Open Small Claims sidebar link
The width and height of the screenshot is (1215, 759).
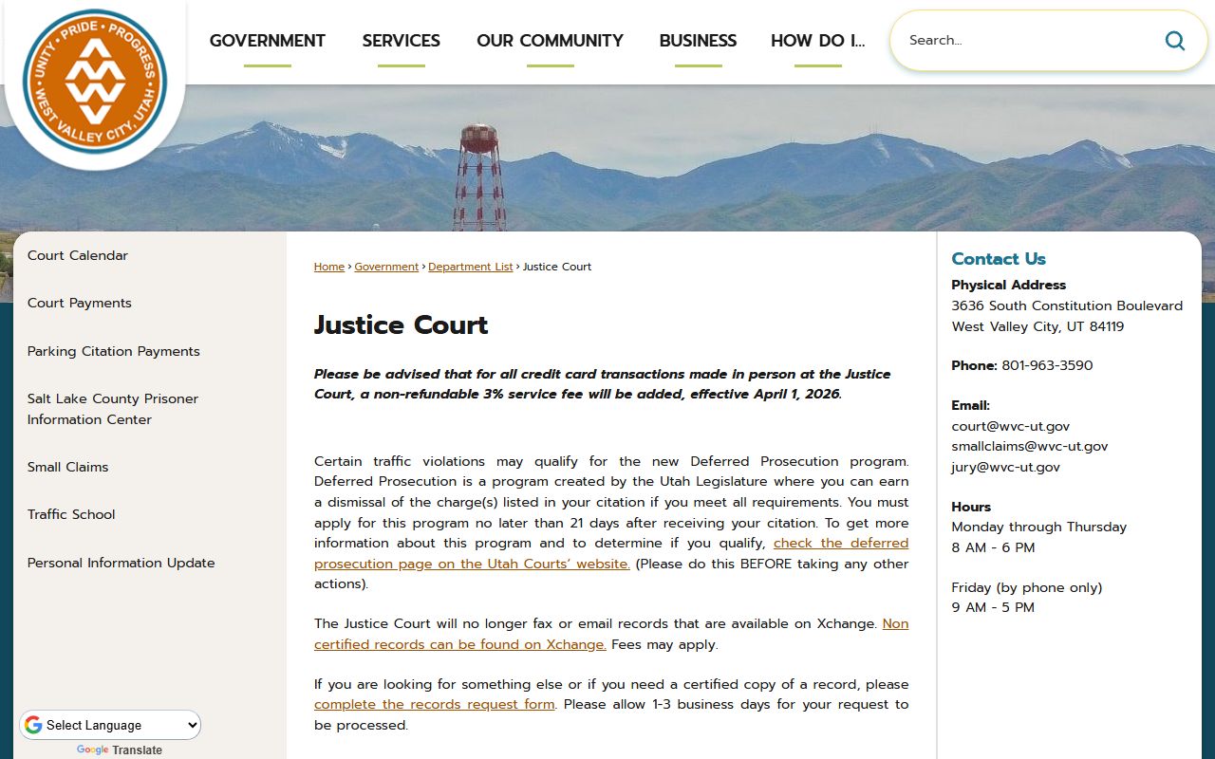click(x=68, y=467)
